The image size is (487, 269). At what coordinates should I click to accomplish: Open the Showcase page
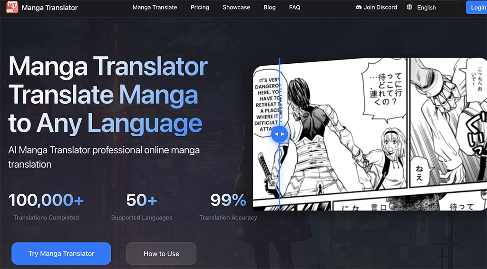click(236, 7)
